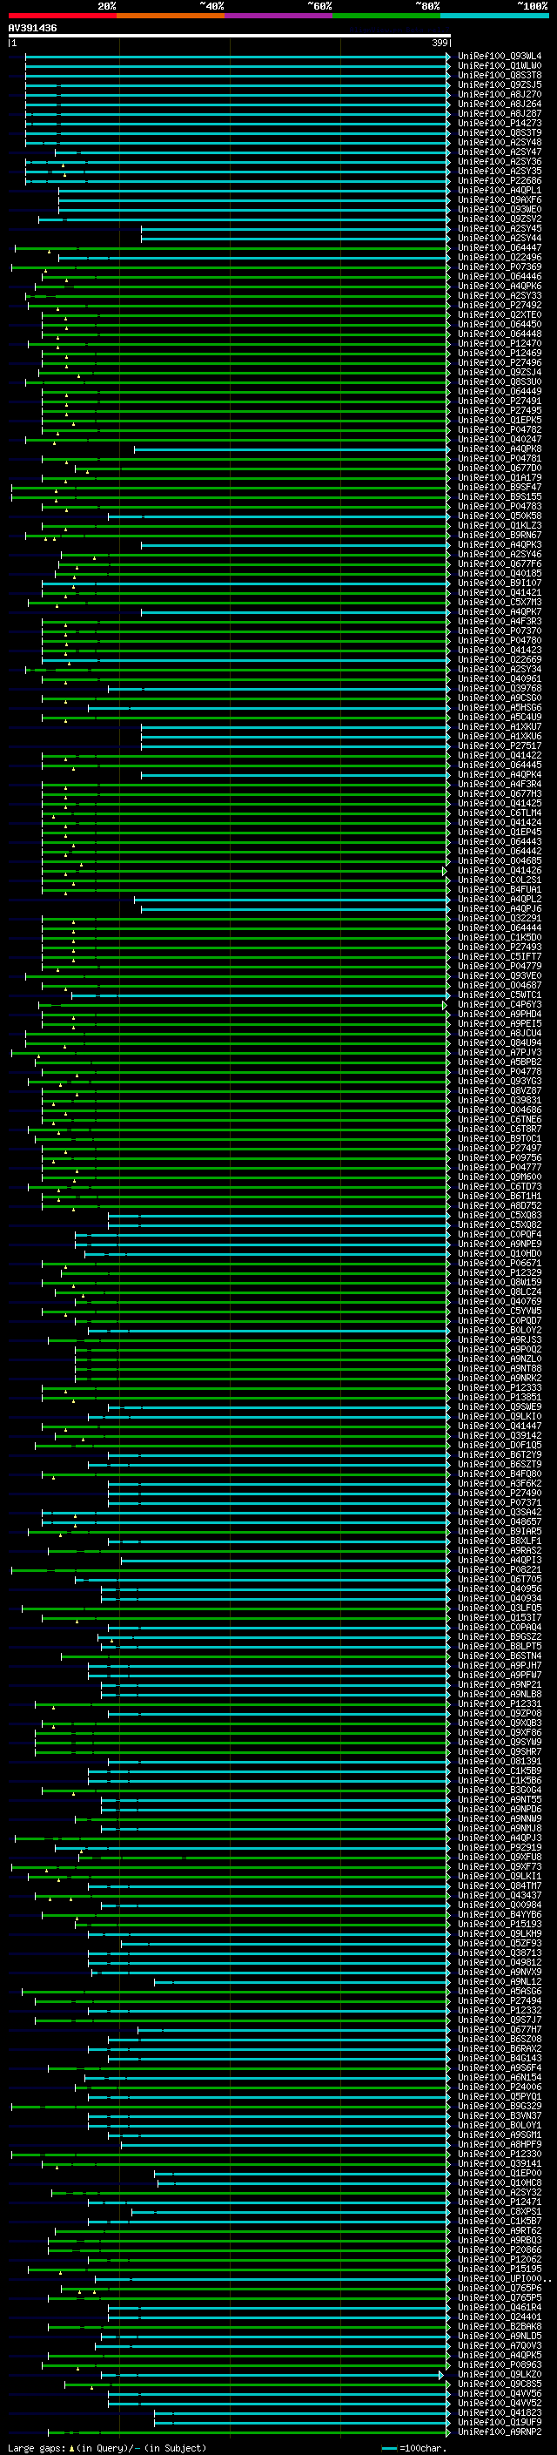557x2455 pixels.
Task: Select label UniRef100_Q9SWE9
Action: point(500,1406)
